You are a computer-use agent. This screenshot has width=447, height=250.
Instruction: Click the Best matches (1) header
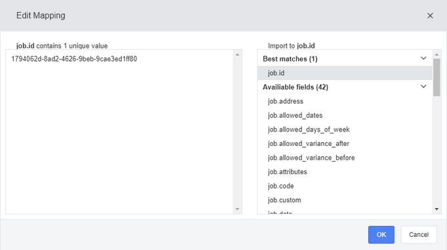pyautogui.click(x=345, y=59)
